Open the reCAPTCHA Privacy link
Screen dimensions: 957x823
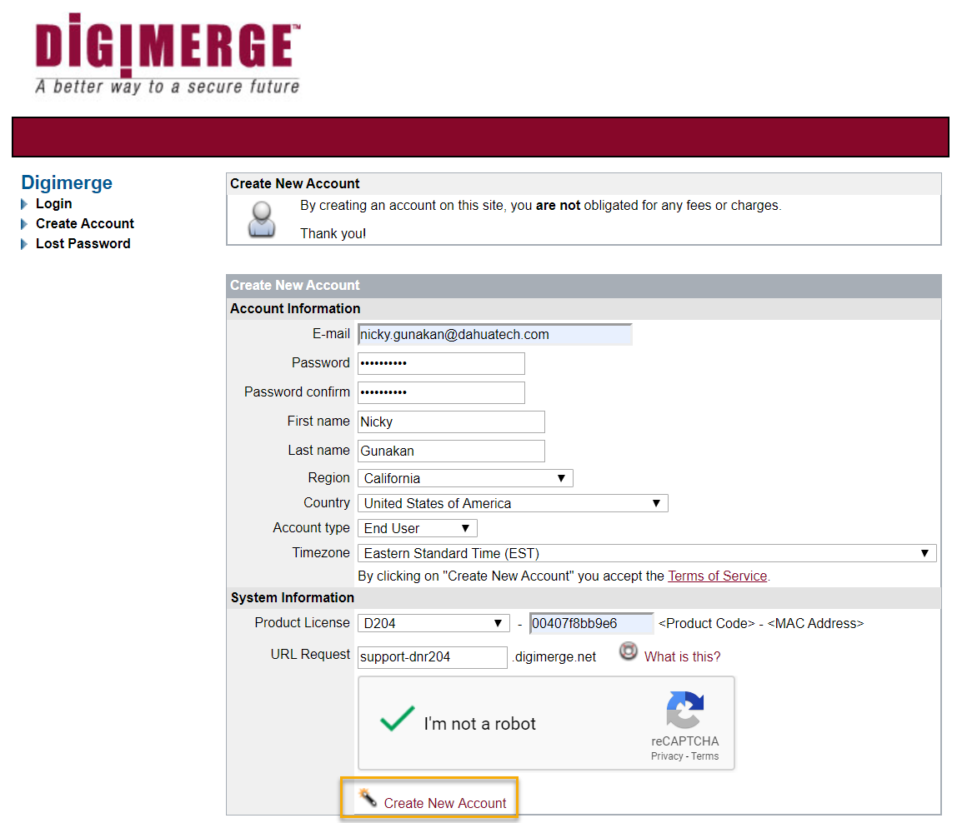pos(667,756)
